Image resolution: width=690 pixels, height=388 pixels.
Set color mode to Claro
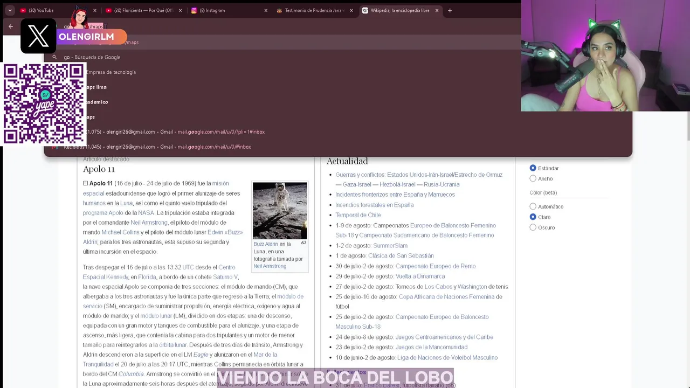(533, 217)
